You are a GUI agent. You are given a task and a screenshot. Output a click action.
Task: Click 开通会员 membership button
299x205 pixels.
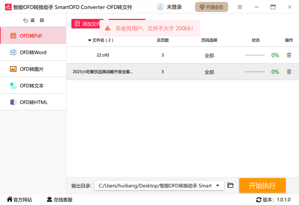pyautogui.click(x=211, y=7)
